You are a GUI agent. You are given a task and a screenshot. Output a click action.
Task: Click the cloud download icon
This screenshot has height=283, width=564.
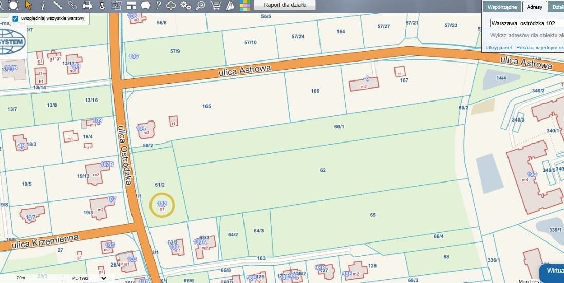pos(171,5)
